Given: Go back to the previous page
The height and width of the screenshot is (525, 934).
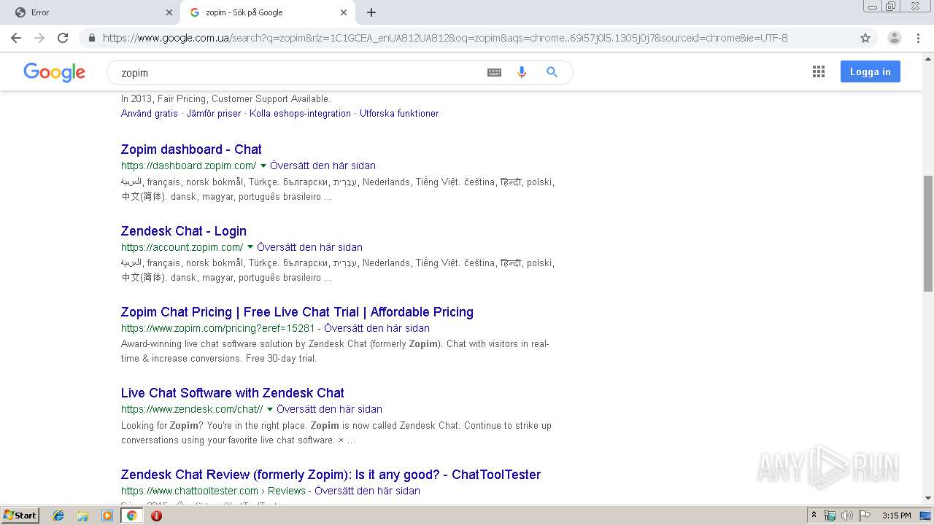Looking at the screenshot, I should [x=16, y=38].
